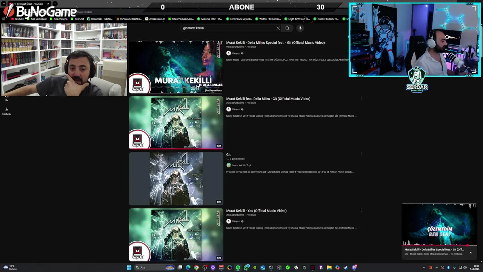Screen dimensions: 483x272
Task: Open the new tab plus button in the browser
Action: (x=55, y=4)
